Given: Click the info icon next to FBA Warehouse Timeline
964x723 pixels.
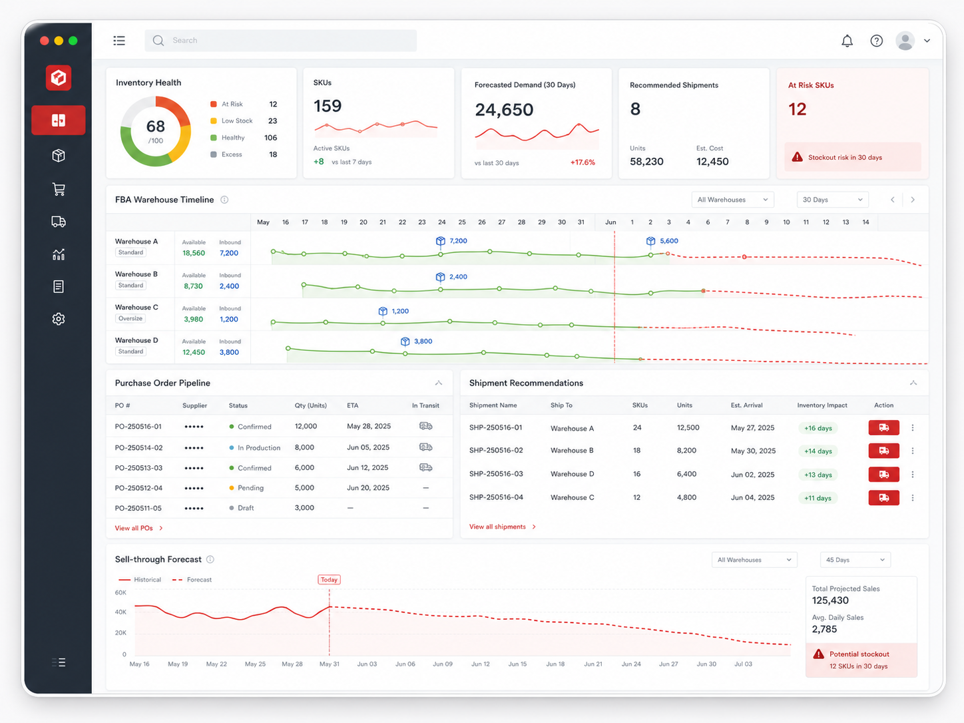Looking at the screenshot, I should pyautogui.click(x=224, y=200).
